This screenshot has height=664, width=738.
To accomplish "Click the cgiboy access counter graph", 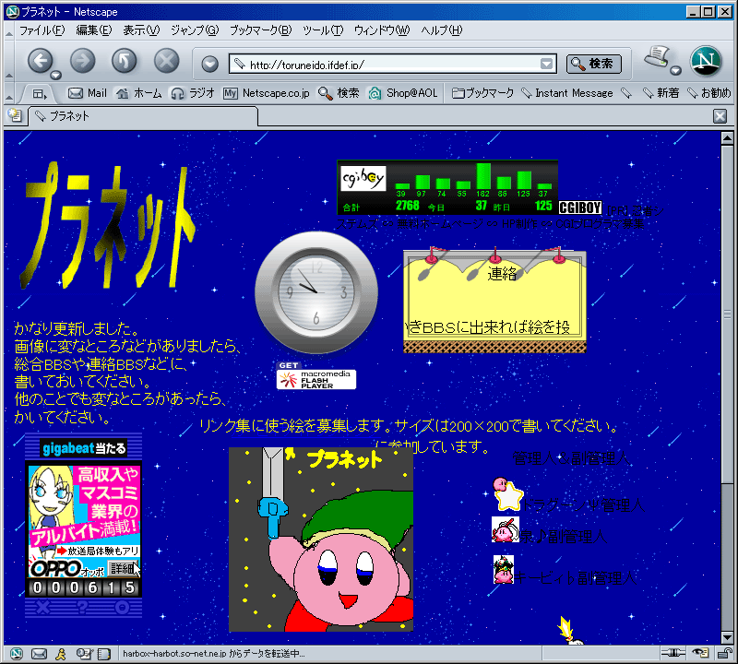I will tap(447, 187).
